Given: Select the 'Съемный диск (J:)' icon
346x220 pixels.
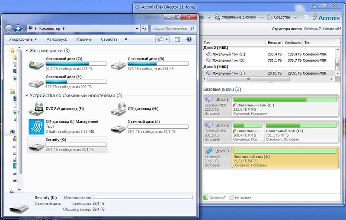Looking at the screenshot, I should coord(118,129).
